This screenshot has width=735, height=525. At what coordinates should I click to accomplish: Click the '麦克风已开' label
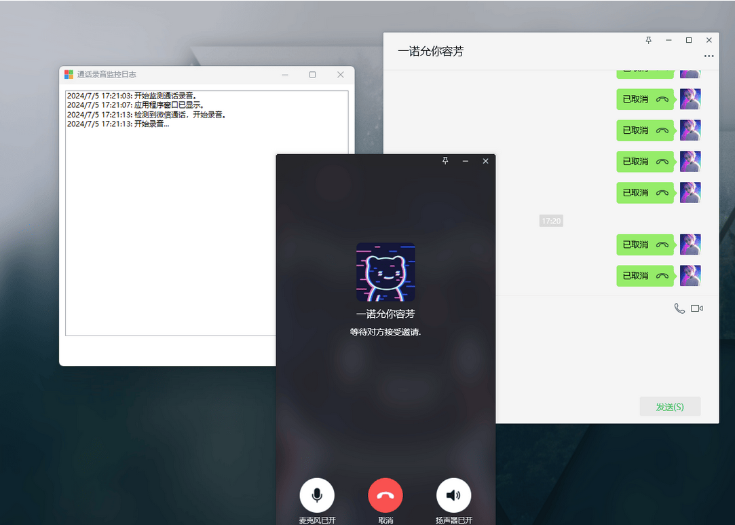[x=317, y=520]
